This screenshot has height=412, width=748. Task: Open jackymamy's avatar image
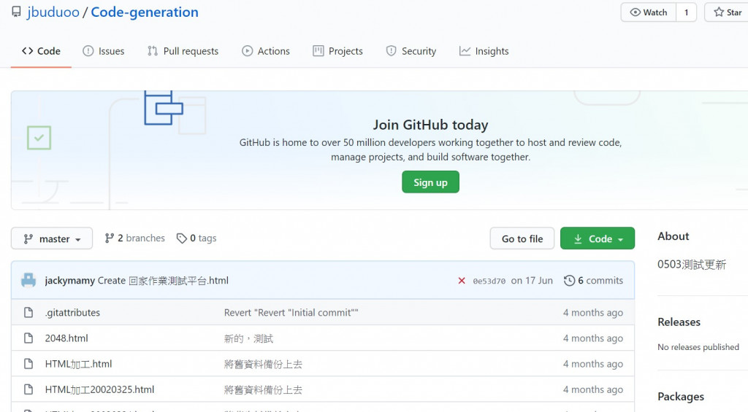(x=28, y=280)
